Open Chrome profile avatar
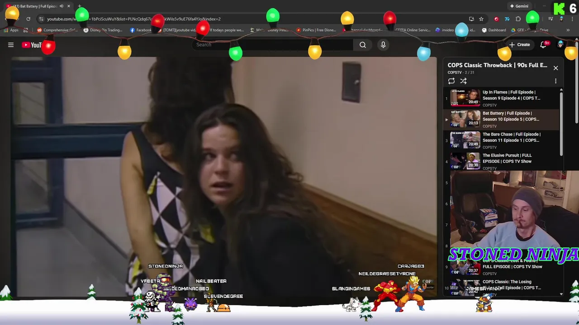579x325 pixels. [561, 19]
